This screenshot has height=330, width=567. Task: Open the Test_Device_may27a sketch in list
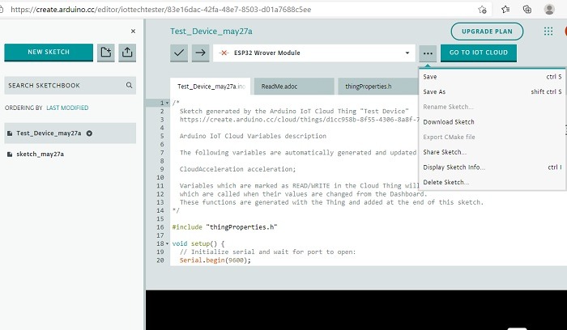tap(70, 133)
